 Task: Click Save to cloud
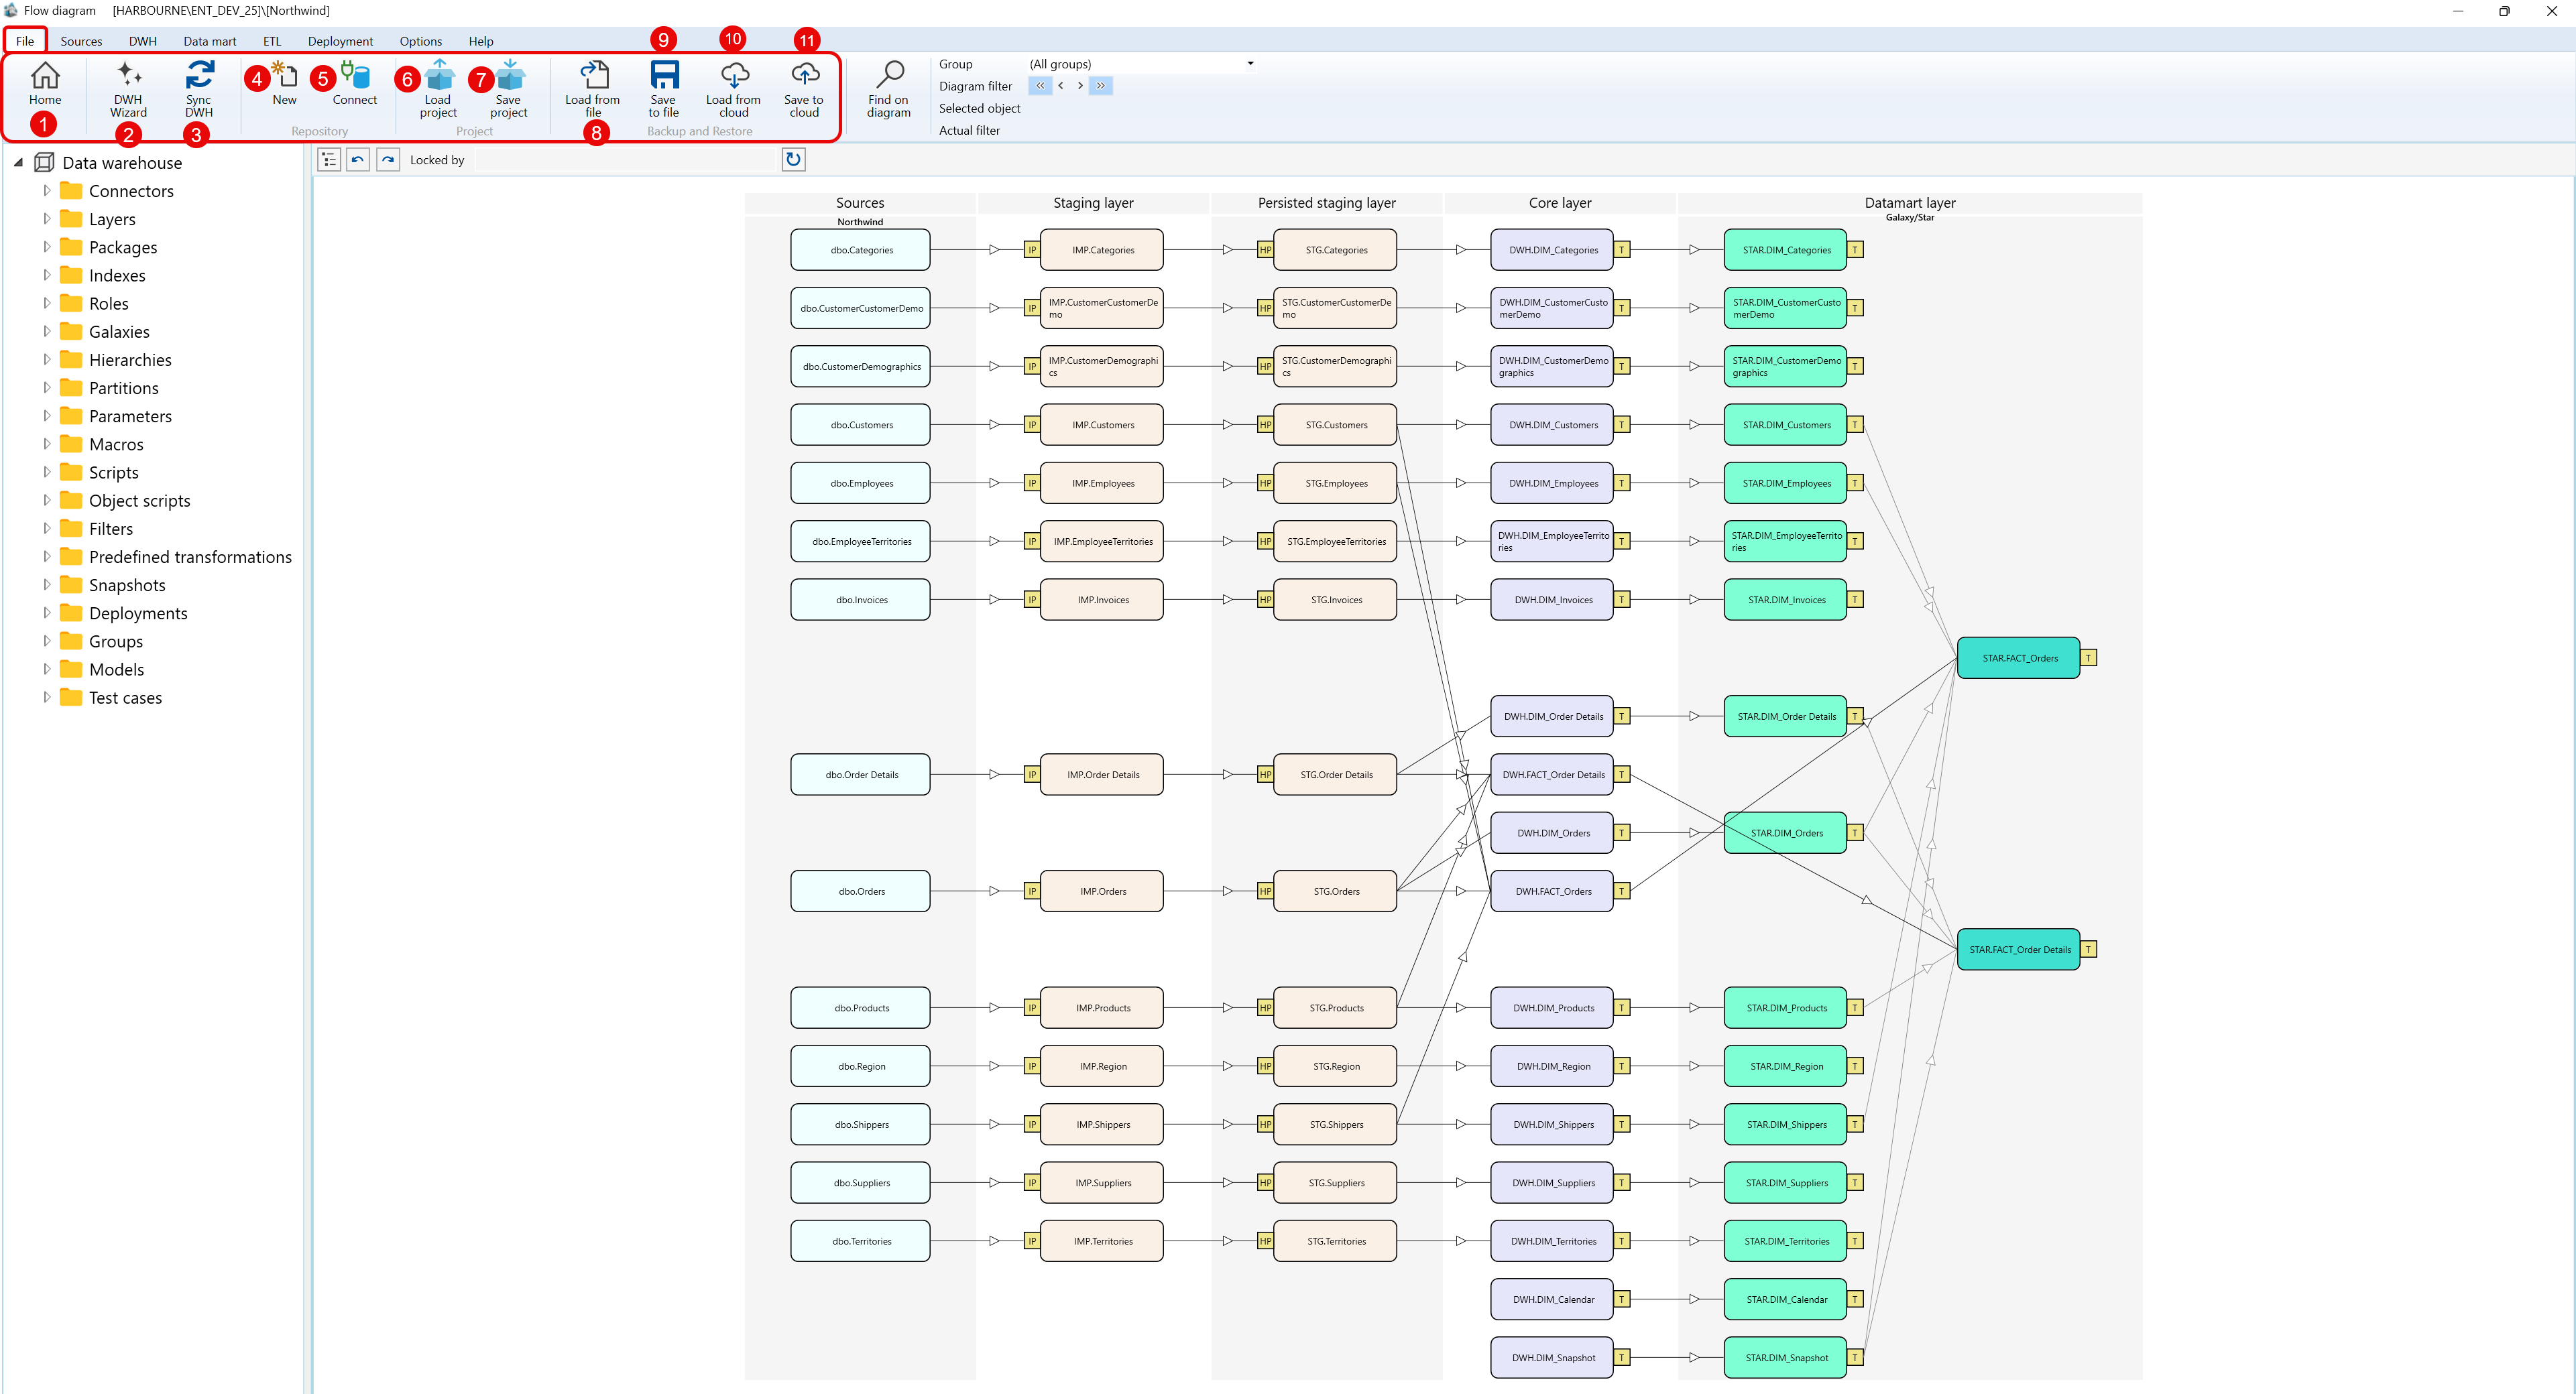804,89
